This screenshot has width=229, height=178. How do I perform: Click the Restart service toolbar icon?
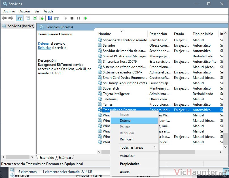pyautogui.click(x=85, y=18)
